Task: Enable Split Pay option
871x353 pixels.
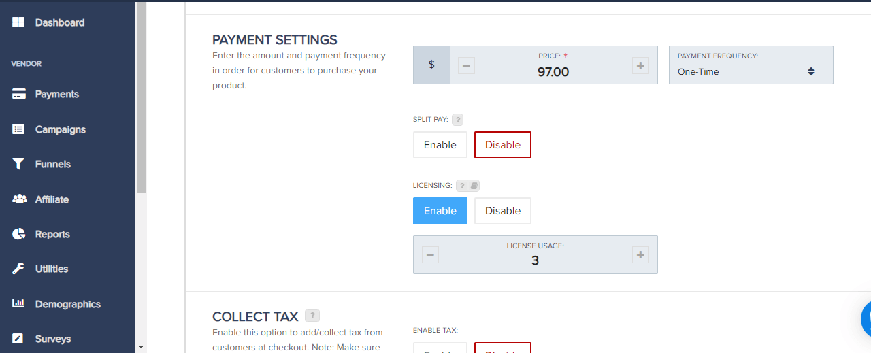Action: [x=440, y=145]
